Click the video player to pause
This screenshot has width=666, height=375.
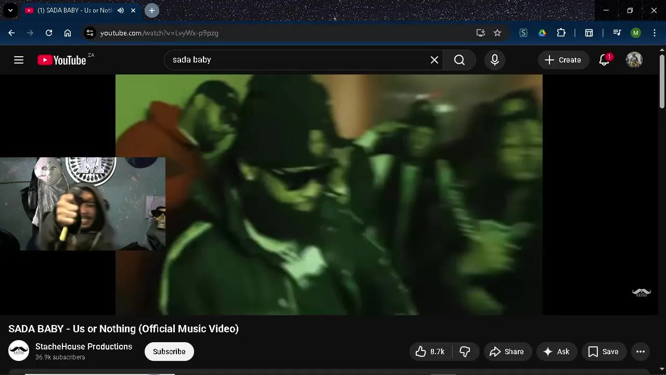329,194
